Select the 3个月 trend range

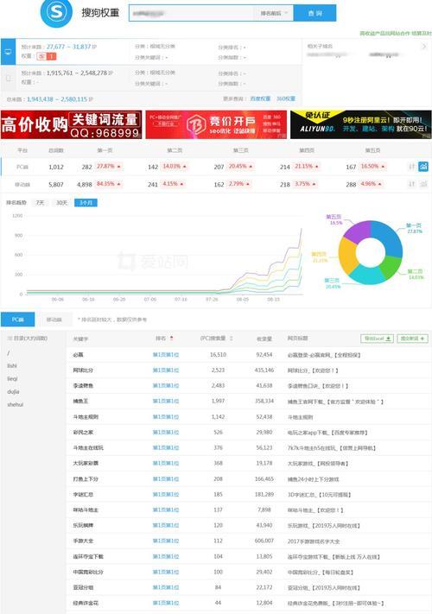(x=86, y=203)
